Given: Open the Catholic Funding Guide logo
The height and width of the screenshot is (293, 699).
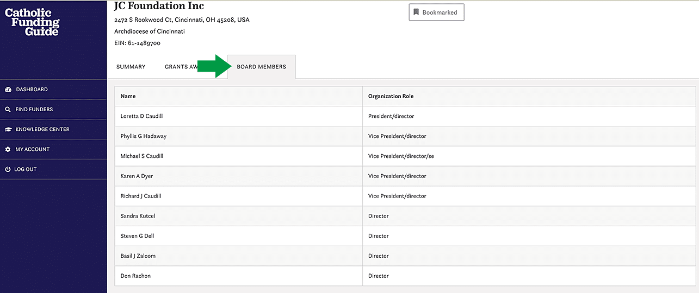Looking at the screenshot, I should [32, 22].
